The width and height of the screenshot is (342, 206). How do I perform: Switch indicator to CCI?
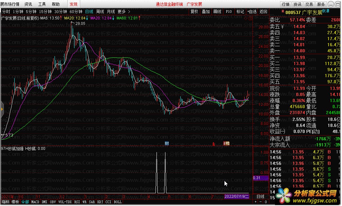click(108, 202)
